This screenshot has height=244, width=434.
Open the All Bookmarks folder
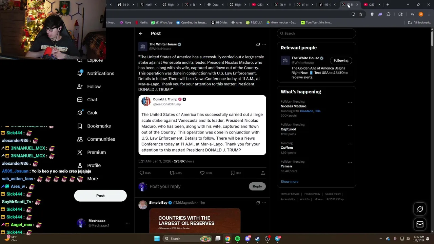click(419, 23)
